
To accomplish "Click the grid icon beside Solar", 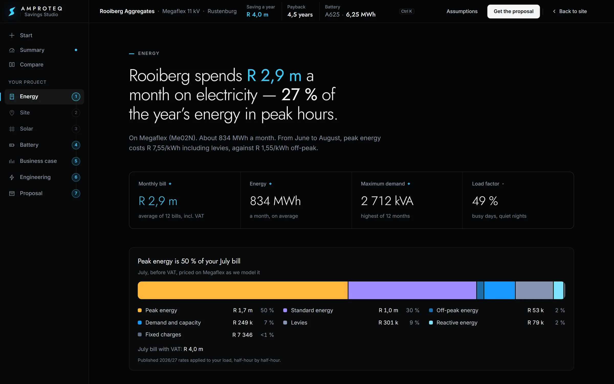I will click(x=12, y=129).
